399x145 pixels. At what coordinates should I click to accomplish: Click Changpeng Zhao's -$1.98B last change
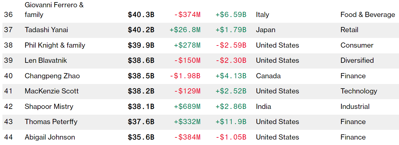(185, 76)
